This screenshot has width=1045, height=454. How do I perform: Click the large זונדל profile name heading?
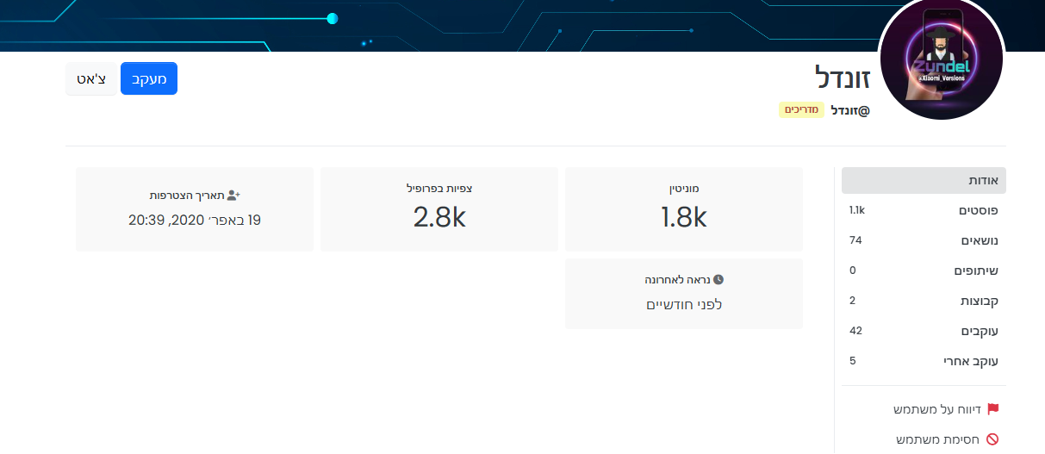pos(843,78)
